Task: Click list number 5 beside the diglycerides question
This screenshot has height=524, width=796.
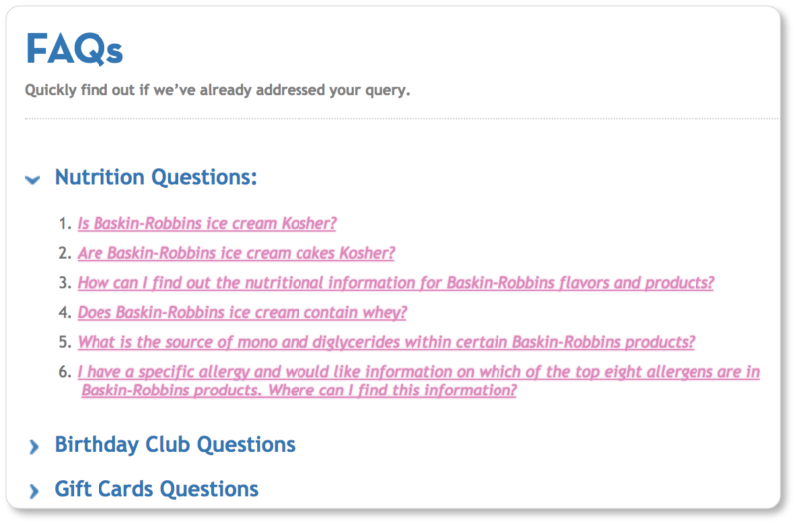Action: click(x=64, y=342)
